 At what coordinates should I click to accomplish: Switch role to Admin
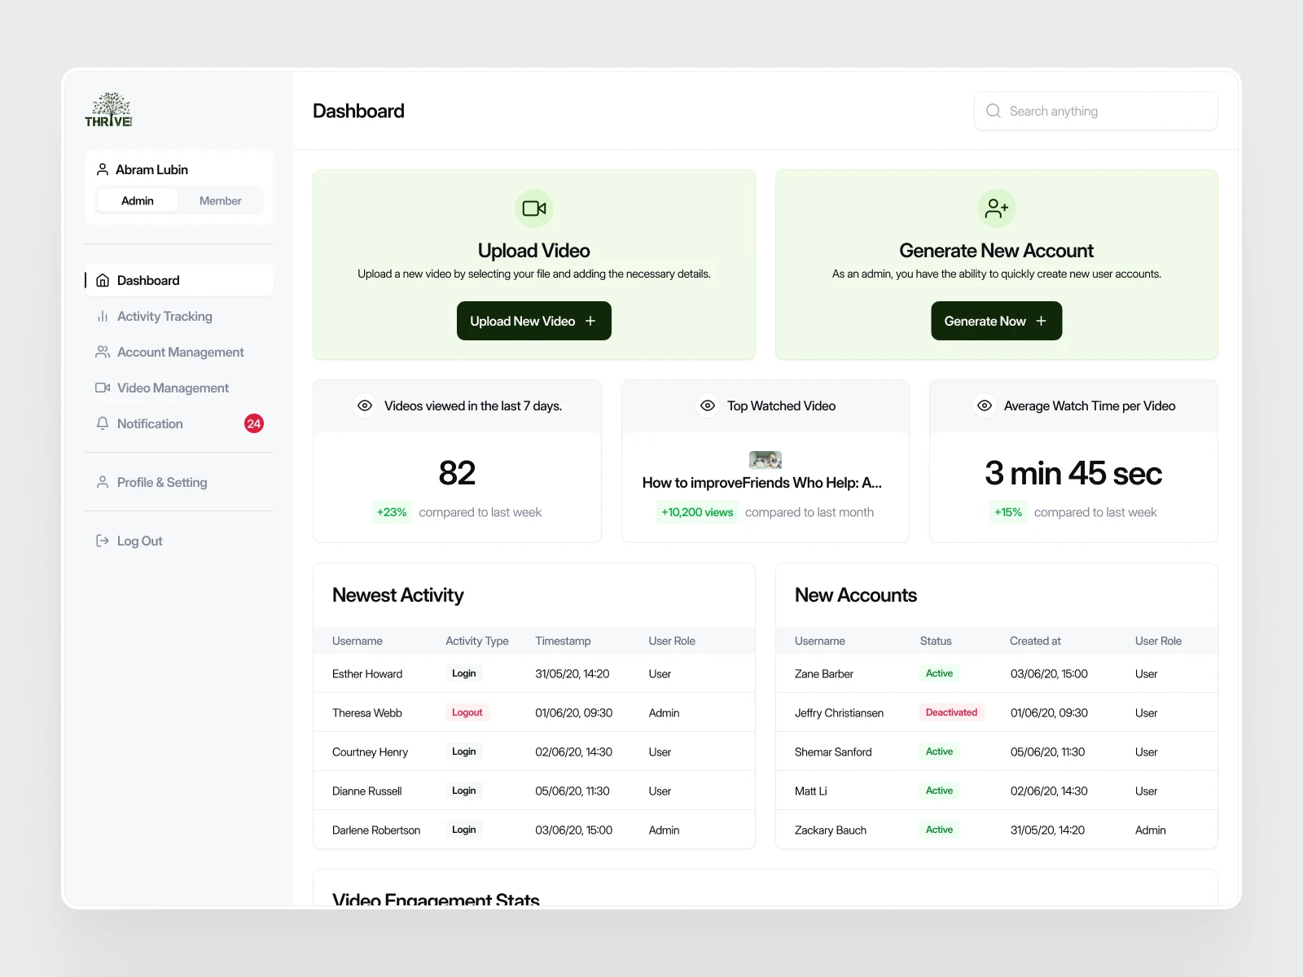(x=137, y=200)
